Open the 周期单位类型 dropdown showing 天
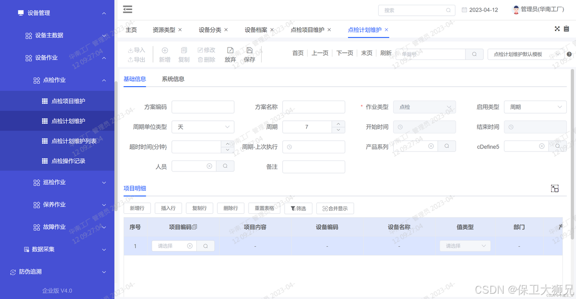 click(x=203, y=127)
